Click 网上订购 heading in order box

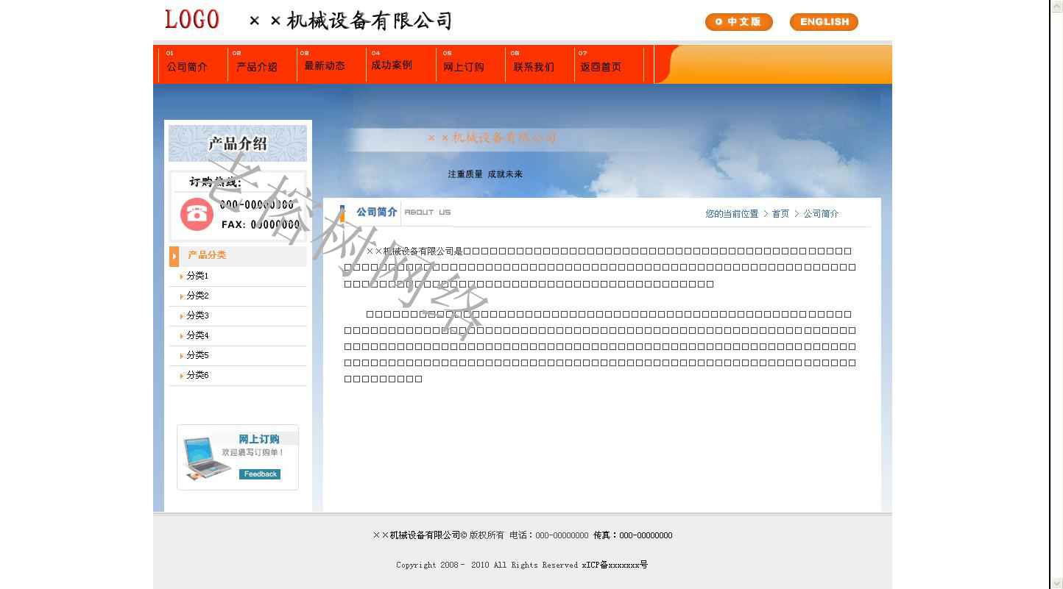tap(259, 439)
